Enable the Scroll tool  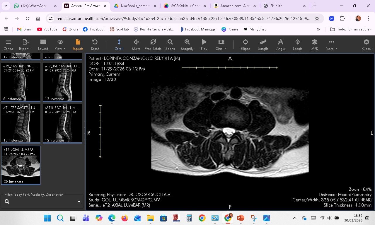point(119,45)
